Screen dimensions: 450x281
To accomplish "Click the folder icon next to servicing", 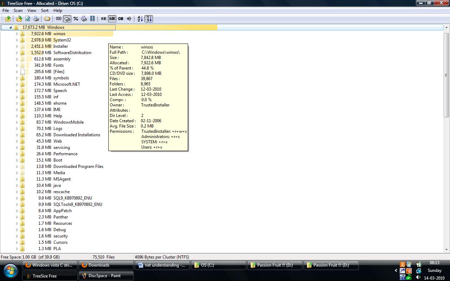I will [22, 148].
